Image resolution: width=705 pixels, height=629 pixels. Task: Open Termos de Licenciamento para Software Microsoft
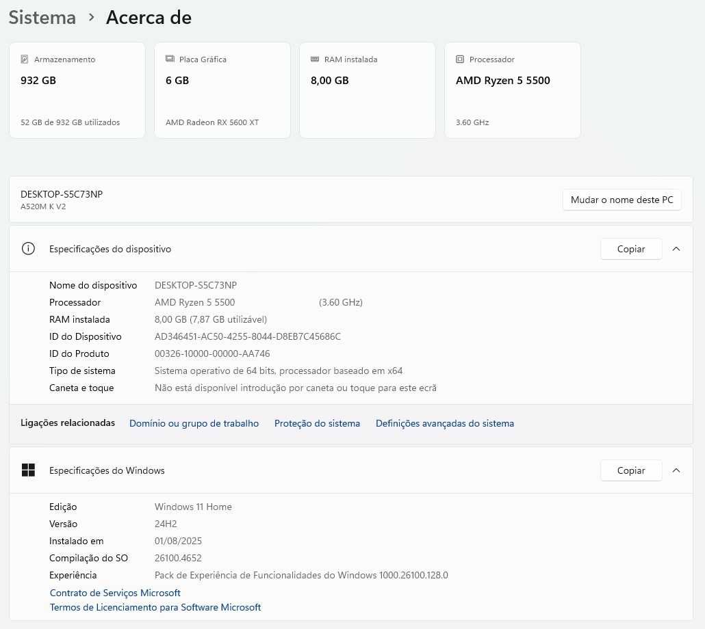[x=155, y=607]
